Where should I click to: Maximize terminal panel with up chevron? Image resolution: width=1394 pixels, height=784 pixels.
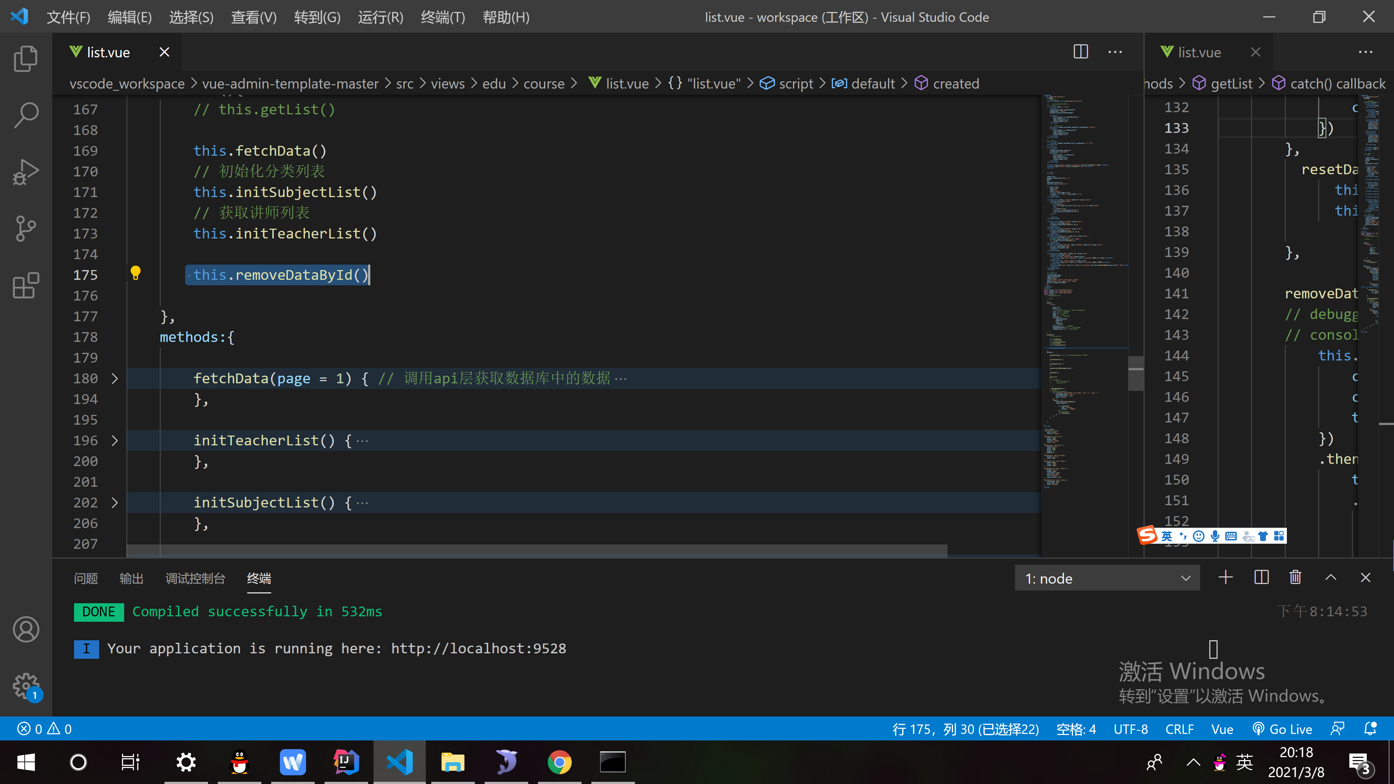(x=1331, y=577)
